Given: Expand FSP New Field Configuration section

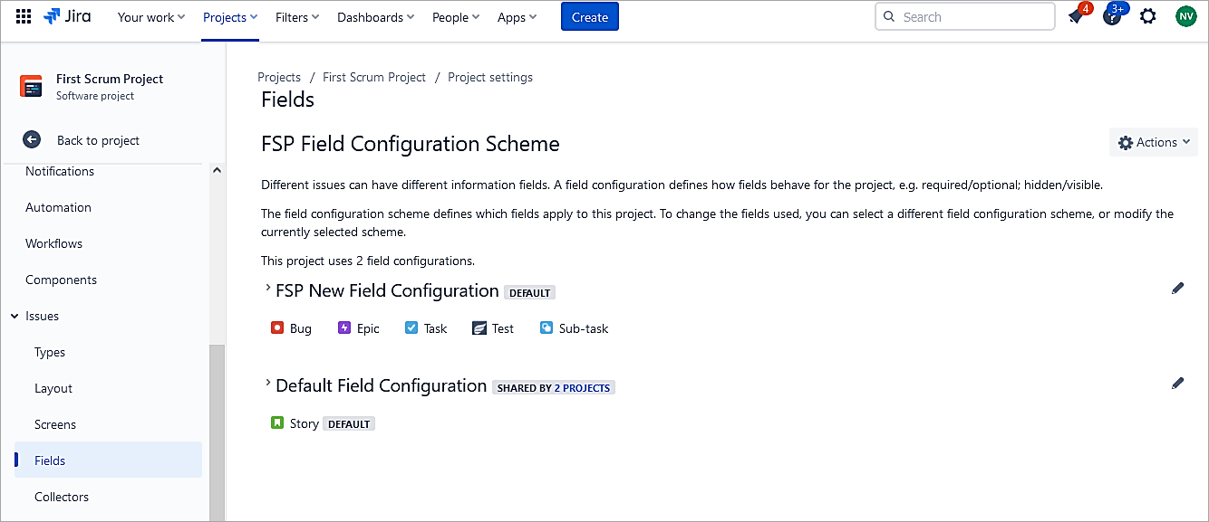Looking at the screenshot, I should (x=267, y=289).
